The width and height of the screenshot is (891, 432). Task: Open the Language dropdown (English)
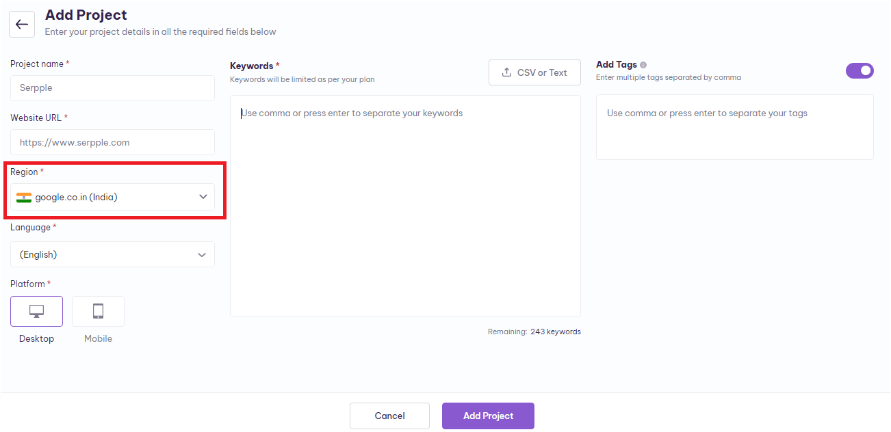click(112, 254)
